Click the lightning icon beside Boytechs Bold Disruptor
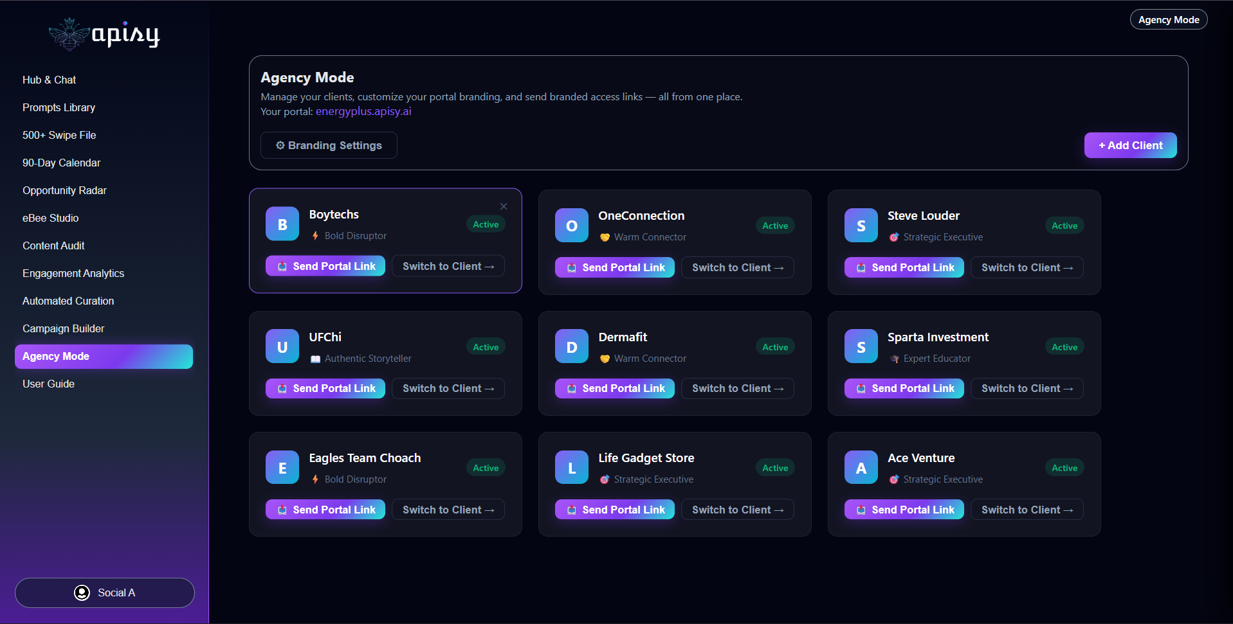Screen dimensions: 1233x624 [315, 236]
